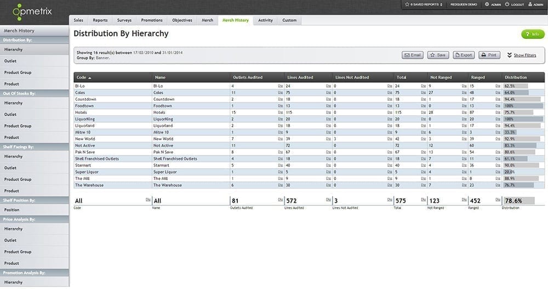Select the Merch History tab
The image size is (548, 292).
(236, 20)
